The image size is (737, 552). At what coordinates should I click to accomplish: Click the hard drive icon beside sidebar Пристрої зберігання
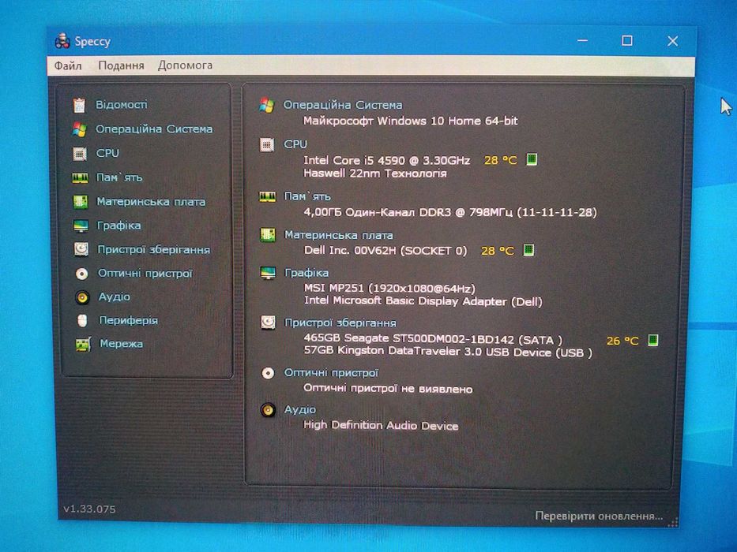pos(81,249)
